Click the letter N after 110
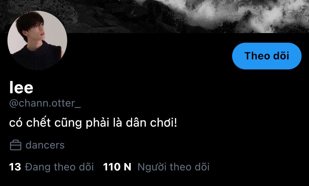The width and height of the screenshot is (309, 186). [127, 167]
